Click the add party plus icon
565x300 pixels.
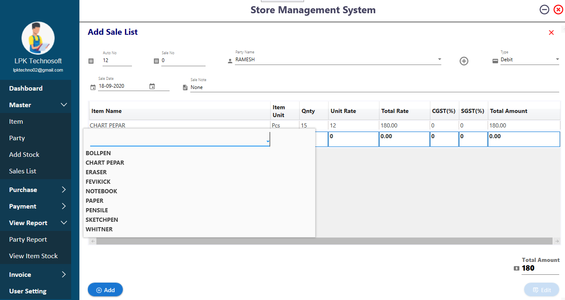[464, 61]
